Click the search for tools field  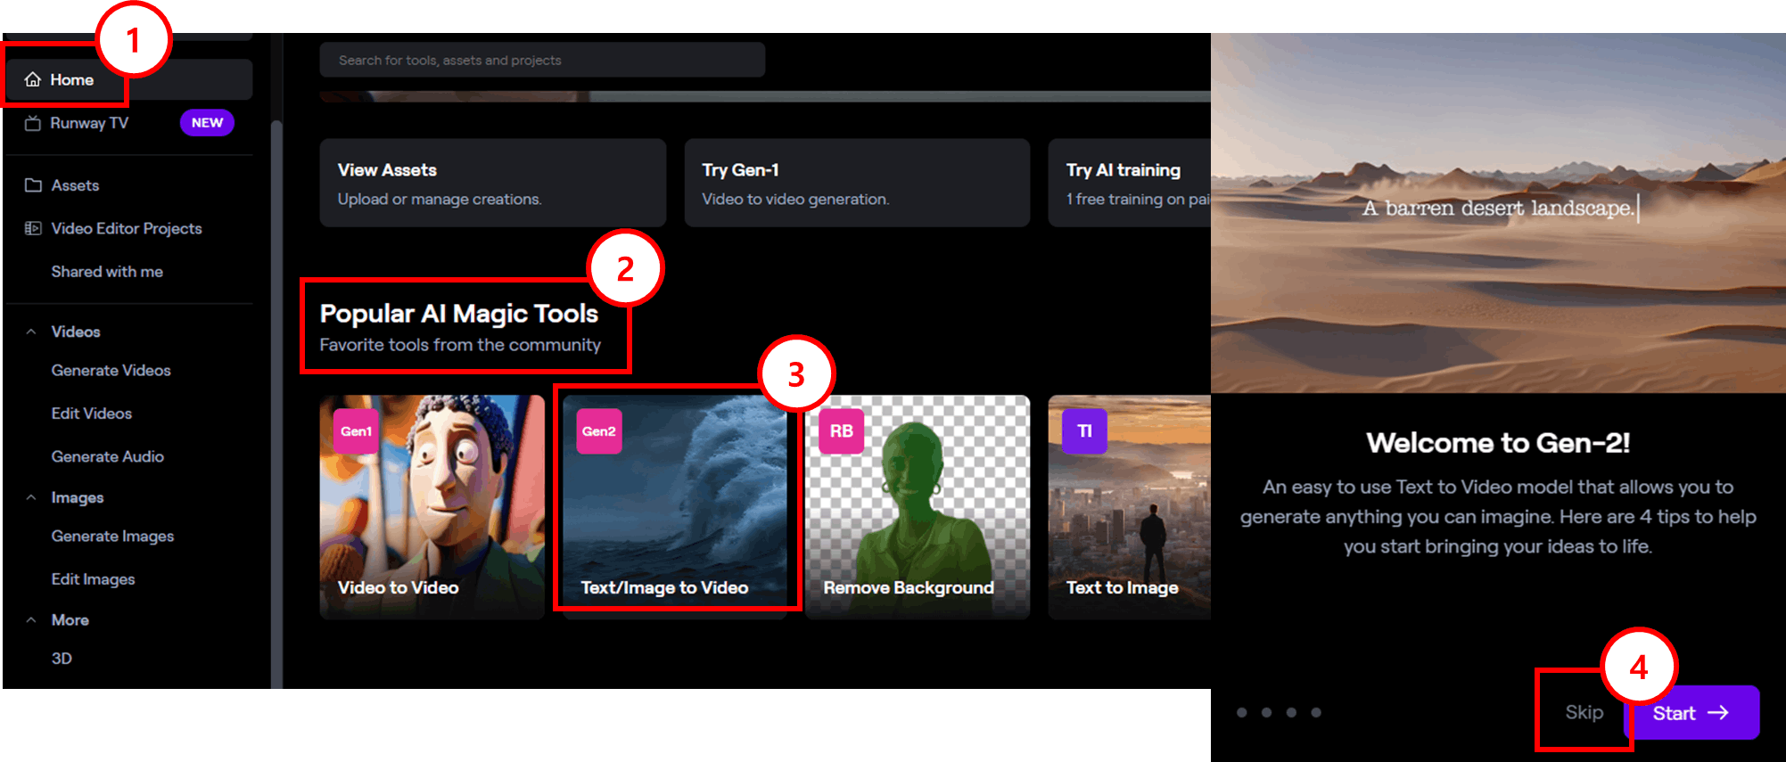(x=542, y=60)
